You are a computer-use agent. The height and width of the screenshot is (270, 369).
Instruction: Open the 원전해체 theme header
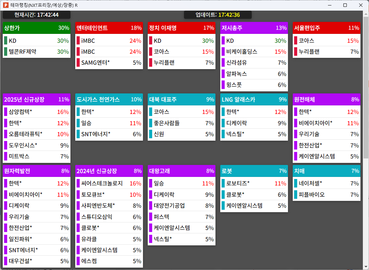(326, 99)
